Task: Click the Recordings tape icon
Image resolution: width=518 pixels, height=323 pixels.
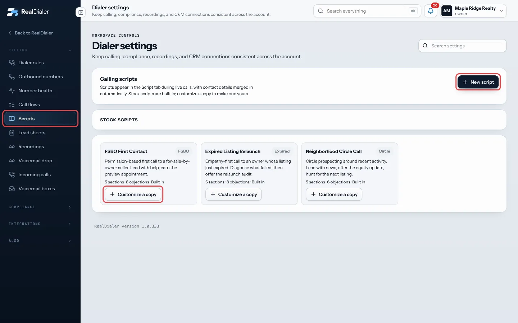Action: coord(12,146)
